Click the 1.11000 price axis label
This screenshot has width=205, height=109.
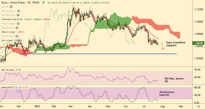point(199,10)
